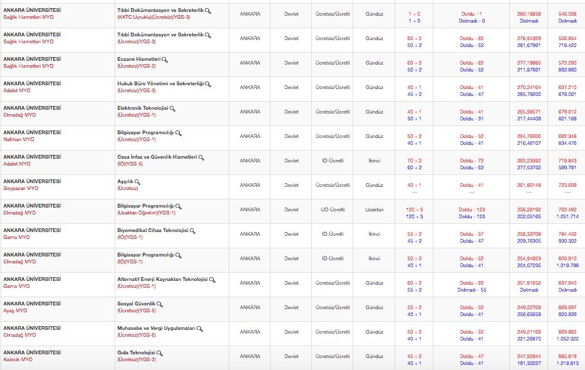Open magnifier beside Muhasebe ve Vergi Uygulamaları
The height and width of the screenshot is (370, 585).
click(200, 329)
